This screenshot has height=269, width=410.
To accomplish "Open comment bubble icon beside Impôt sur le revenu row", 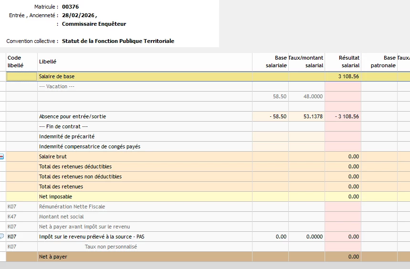I will [1, 237].
